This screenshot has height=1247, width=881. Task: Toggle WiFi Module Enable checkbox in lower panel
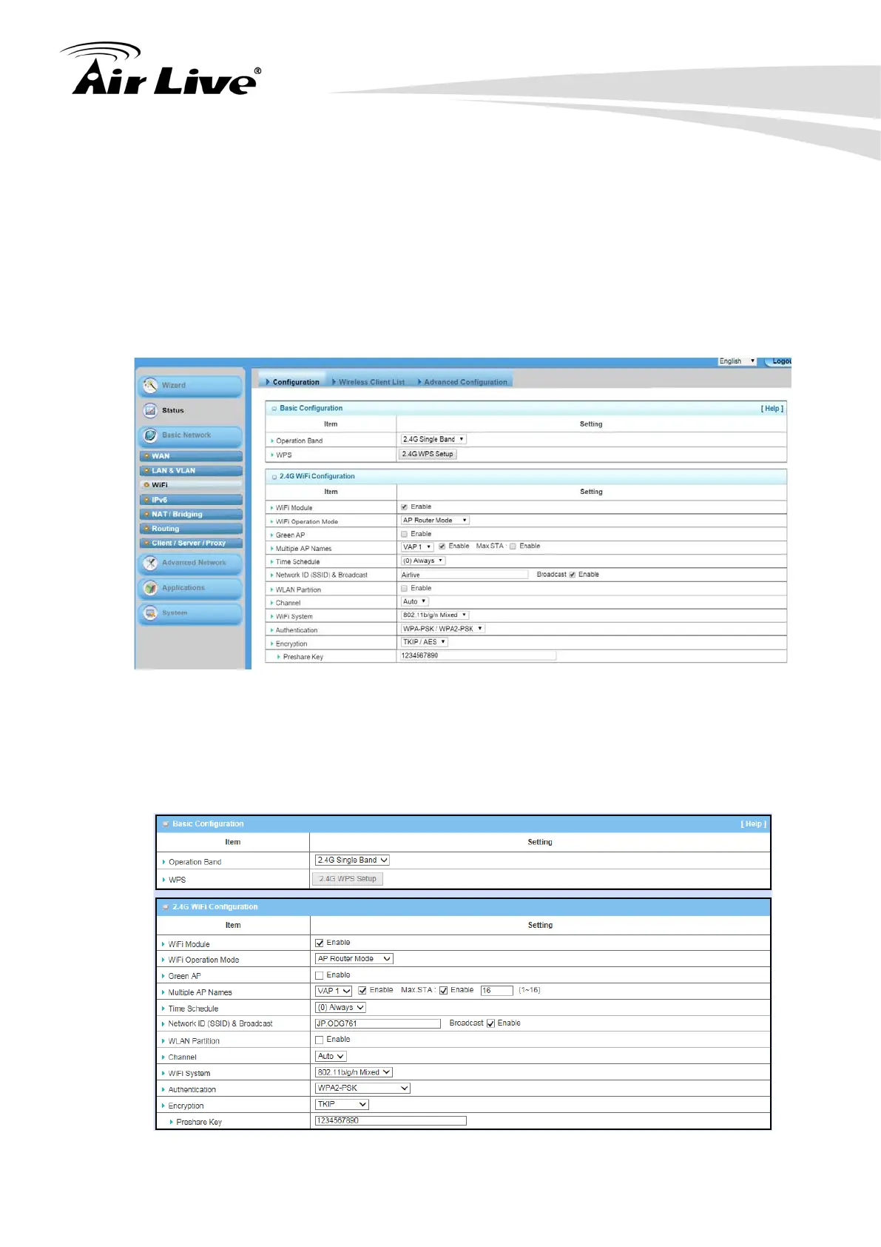(x=320, y=943)
